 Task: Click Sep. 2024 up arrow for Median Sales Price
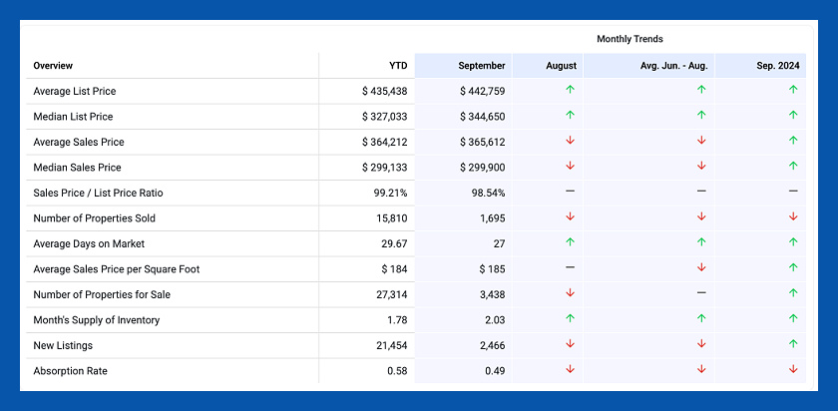pyautogui.click(x=793, y=166)
